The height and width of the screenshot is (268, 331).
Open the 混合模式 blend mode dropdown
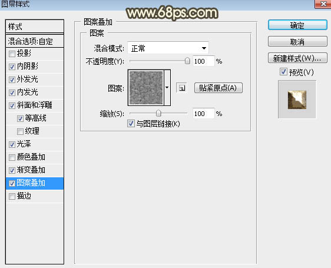pyautogui.click(x=168, y=48)
